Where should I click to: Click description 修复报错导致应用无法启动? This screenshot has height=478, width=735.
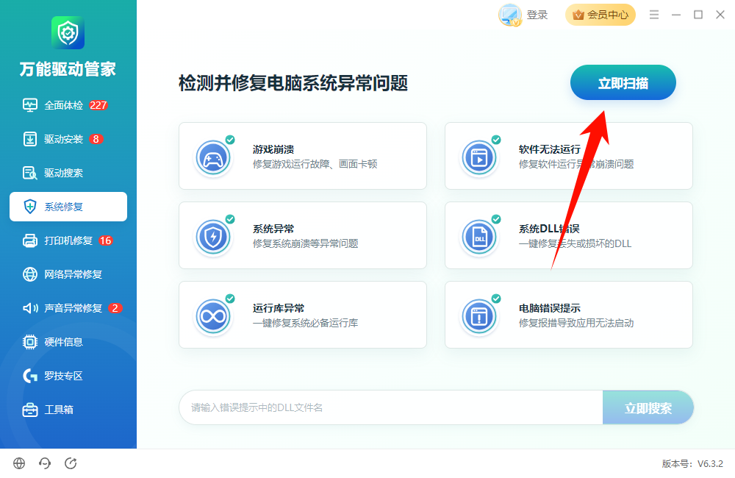click(x=576, y=323)
